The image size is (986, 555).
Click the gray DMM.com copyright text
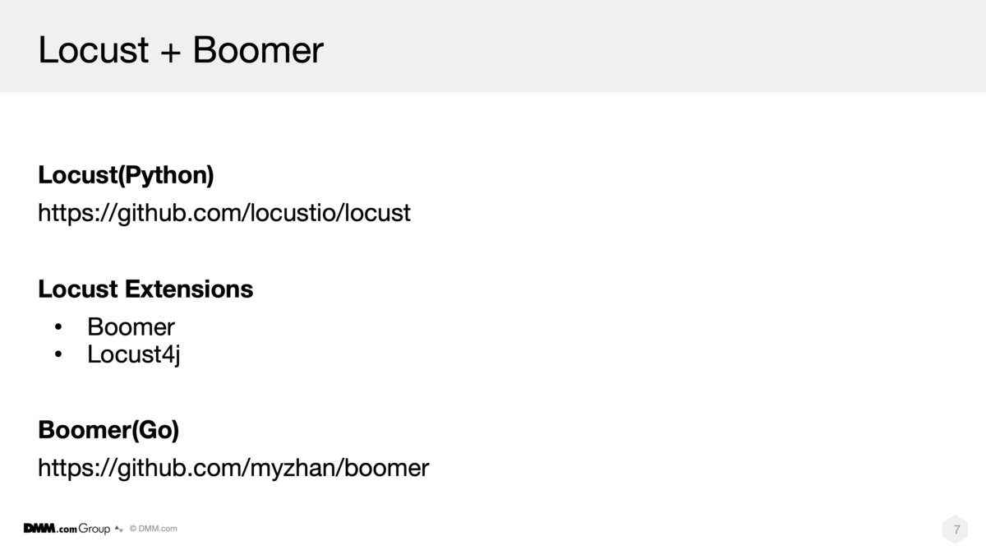pos(153,529)
